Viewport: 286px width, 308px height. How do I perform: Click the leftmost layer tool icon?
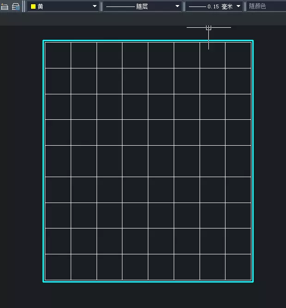click(x=5, y=6)
